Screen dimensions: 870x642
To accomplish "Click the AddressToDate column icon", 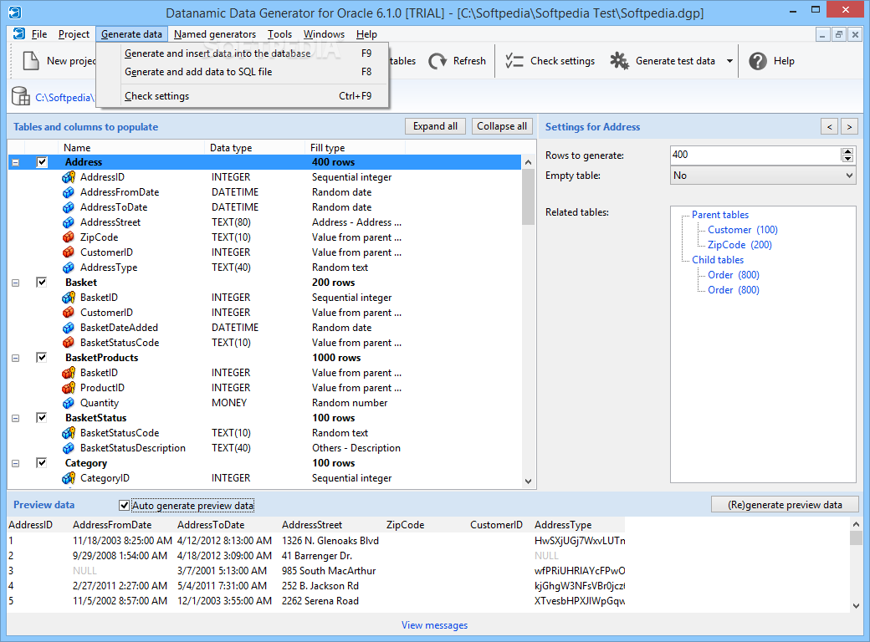I will pyautogui.click(x=69, y=207).
